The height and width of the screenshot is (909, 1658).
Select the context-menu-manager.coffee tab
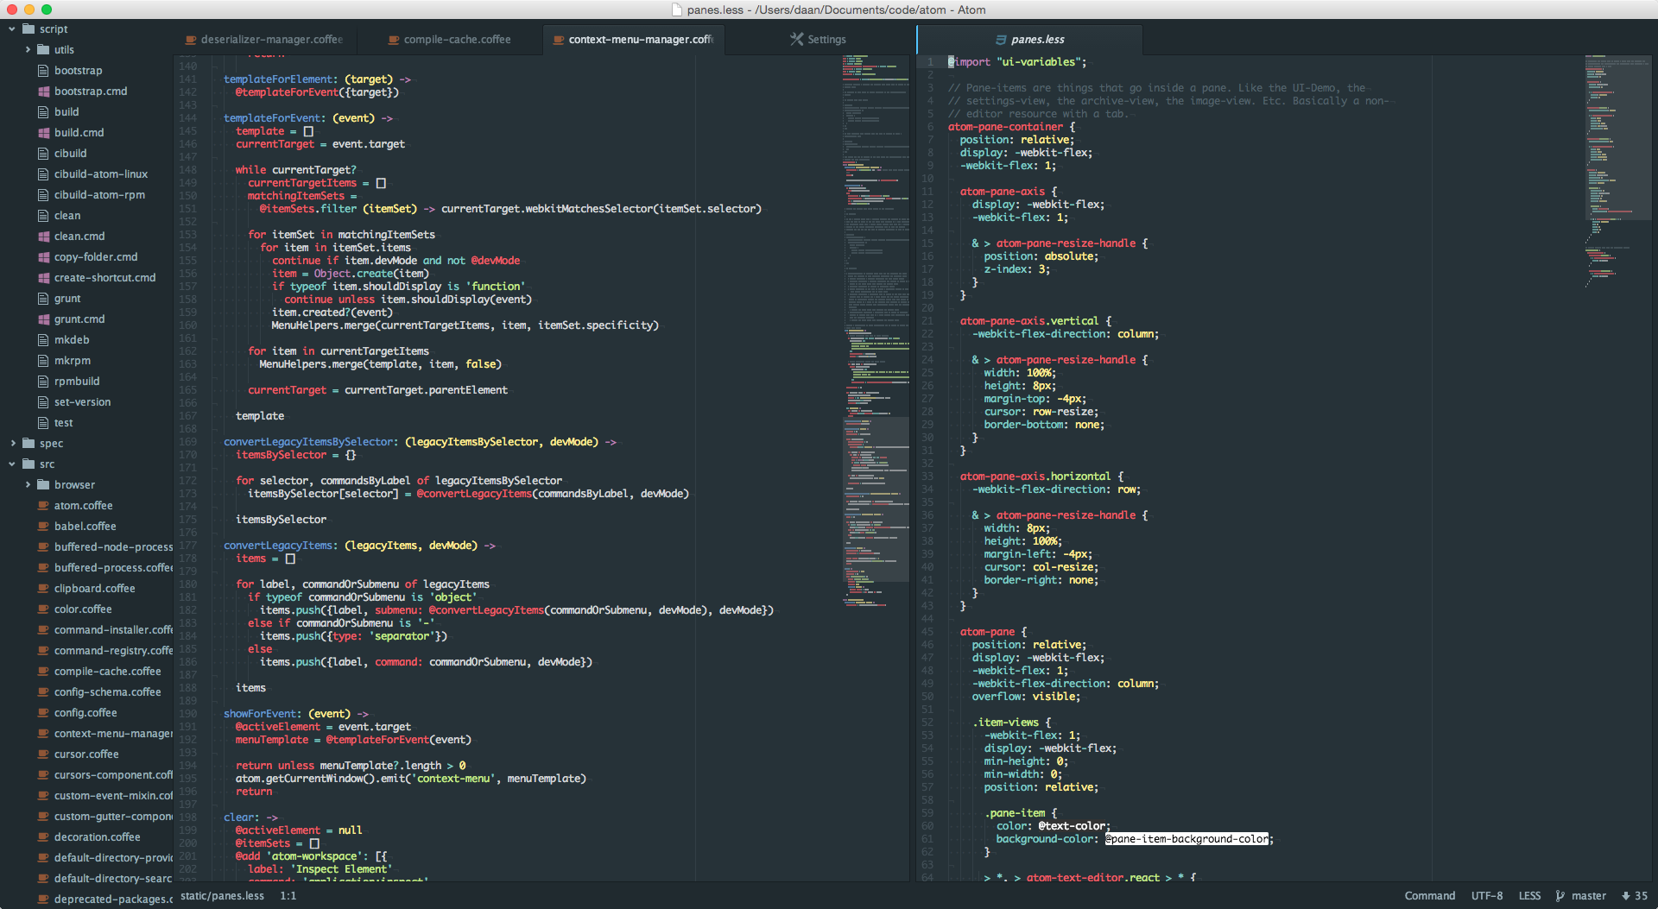633,40
